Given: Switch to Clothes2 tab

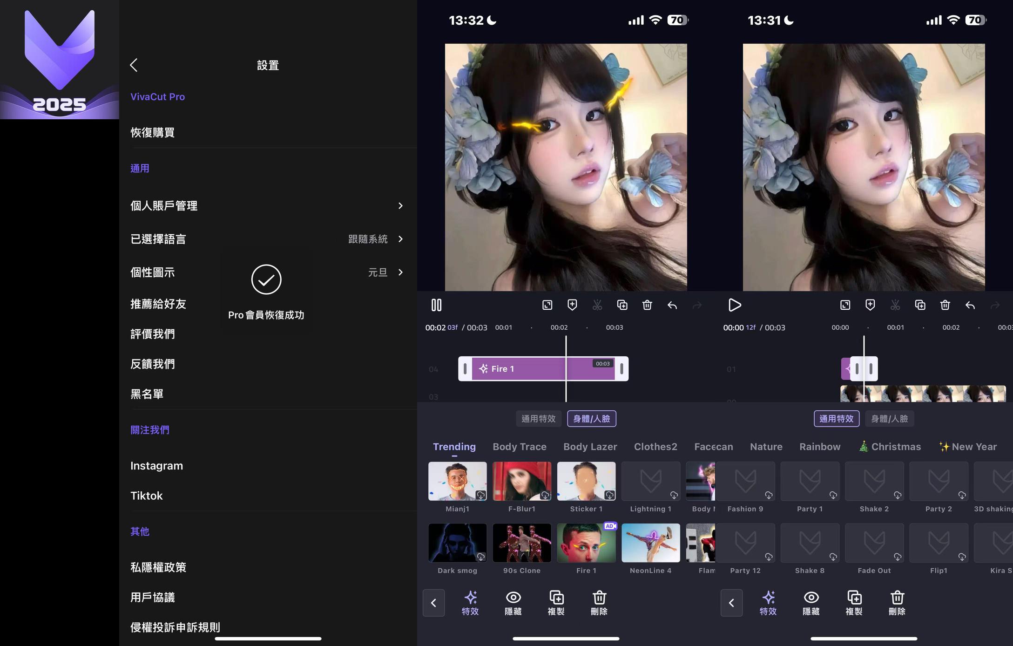Looking at the screenshot, I should (655, 447).
